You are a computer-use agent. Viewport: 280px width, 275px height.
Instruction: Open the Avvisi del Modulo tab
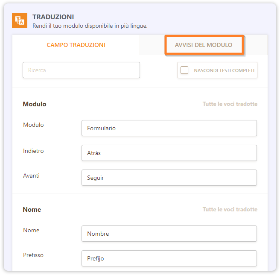[204, 45]
